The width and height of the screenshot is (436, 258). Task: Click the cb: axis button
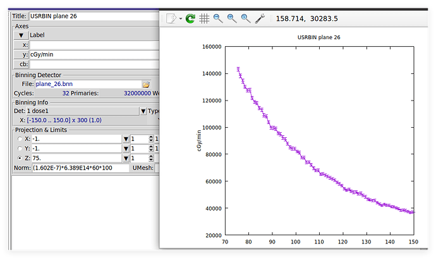click(x=21, y=64)
